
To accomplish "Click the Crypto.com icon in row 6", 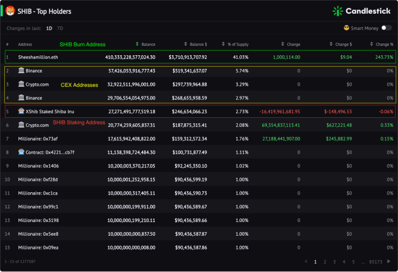I will 21,125.
